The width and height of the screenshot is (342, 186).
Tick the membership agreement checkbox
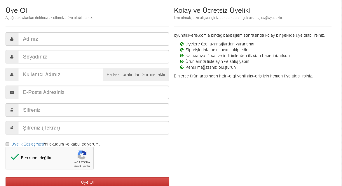[7, 144]
